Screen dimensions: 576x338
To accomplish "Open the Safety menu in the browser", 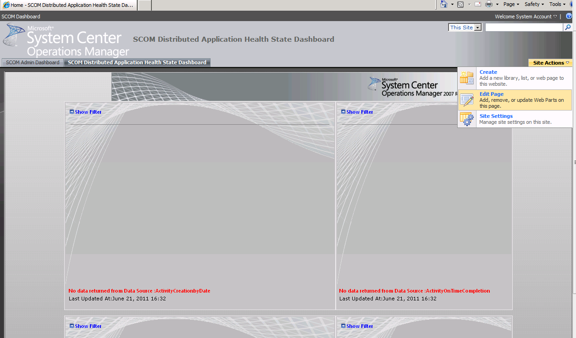I will tap(534, 4).
